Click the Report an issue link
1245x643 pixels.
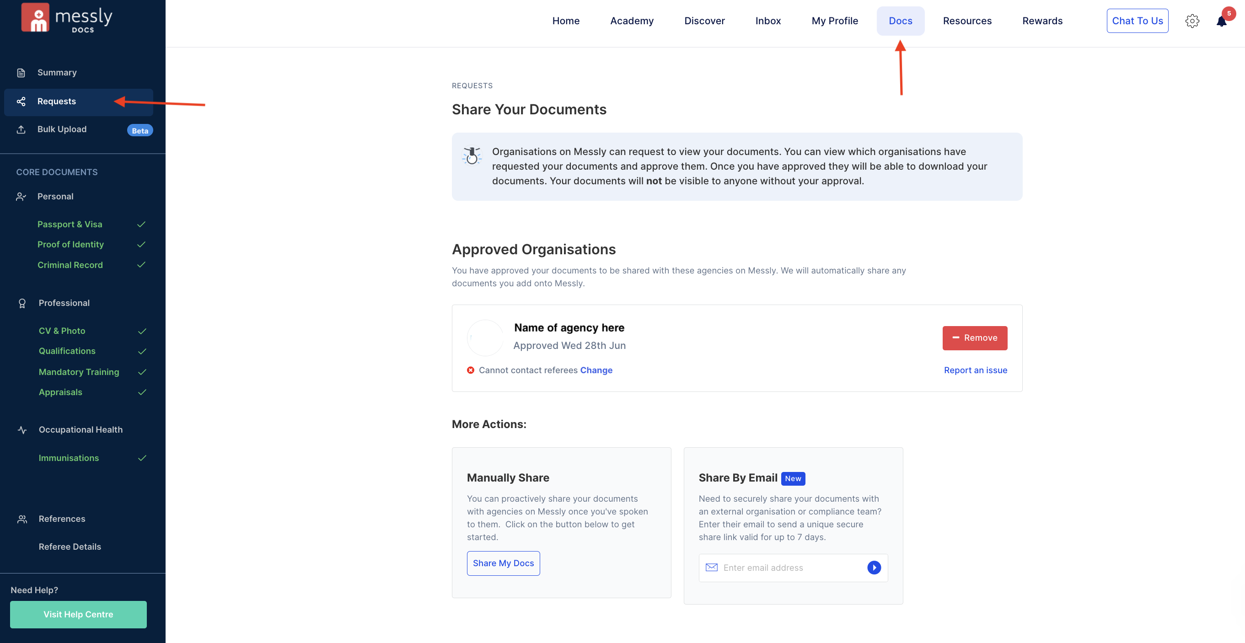(975, 370)
